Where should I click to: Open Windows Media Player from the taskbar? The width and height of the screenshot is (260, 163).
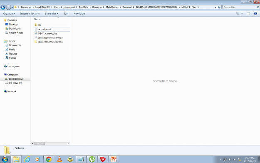[x=37, y=159]
